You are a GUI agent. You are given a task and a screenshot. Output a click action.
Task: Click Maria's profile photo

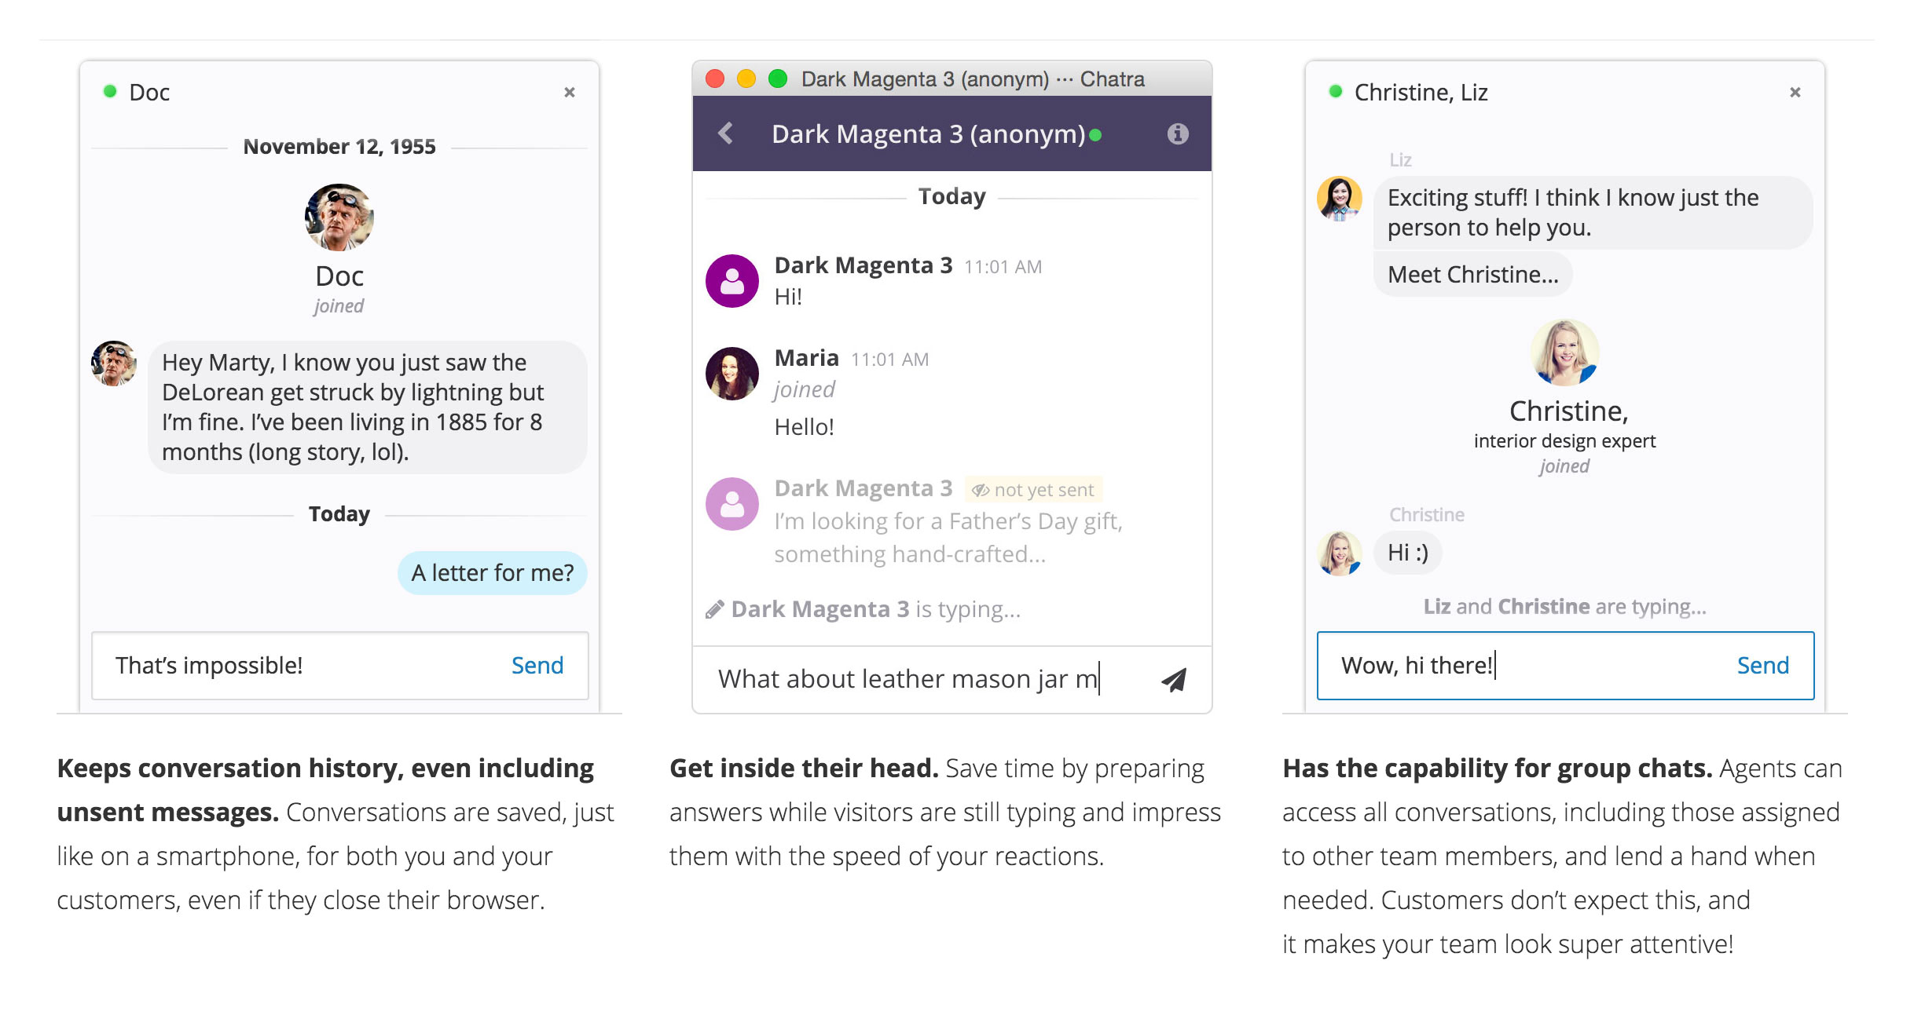point(732,374)
